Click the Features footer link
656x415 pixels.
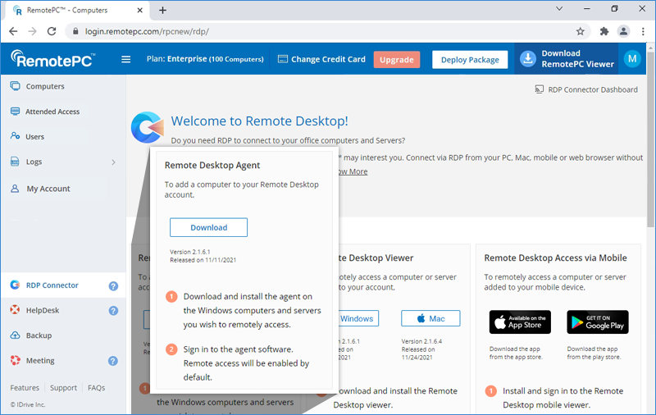[25, 388]
